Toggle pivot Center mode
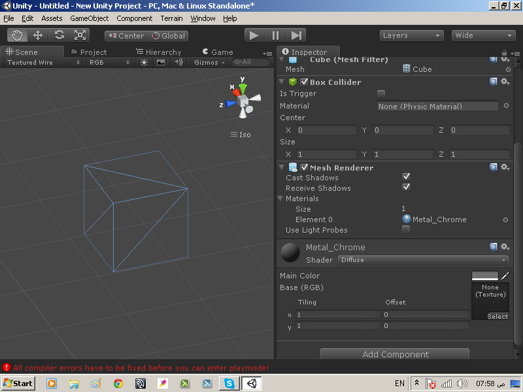The width and height of the screenshot is (523, 392). (x=126, y=36)
